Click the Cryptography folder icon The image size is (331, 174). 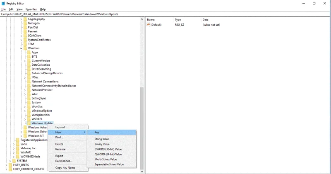coord(25,19)
